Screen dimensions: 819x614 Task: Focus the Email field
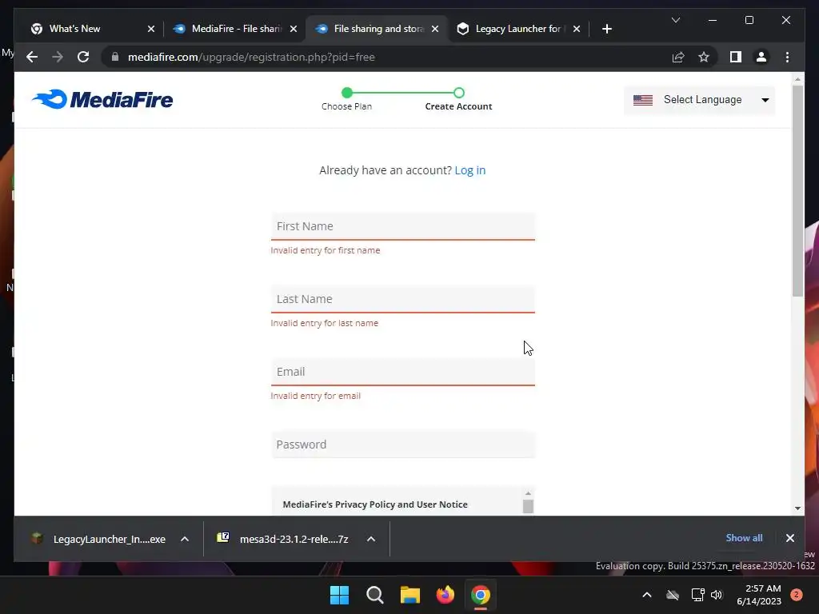pos(403,372)
